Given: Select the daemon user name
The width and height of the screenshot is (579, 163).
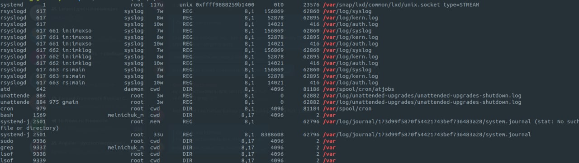Looking at the screenshot, I should coord(133,89).
